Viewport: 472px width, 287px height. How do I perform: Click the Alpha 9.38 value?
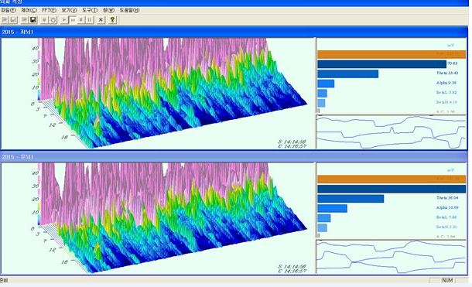(x=446, y=83)
